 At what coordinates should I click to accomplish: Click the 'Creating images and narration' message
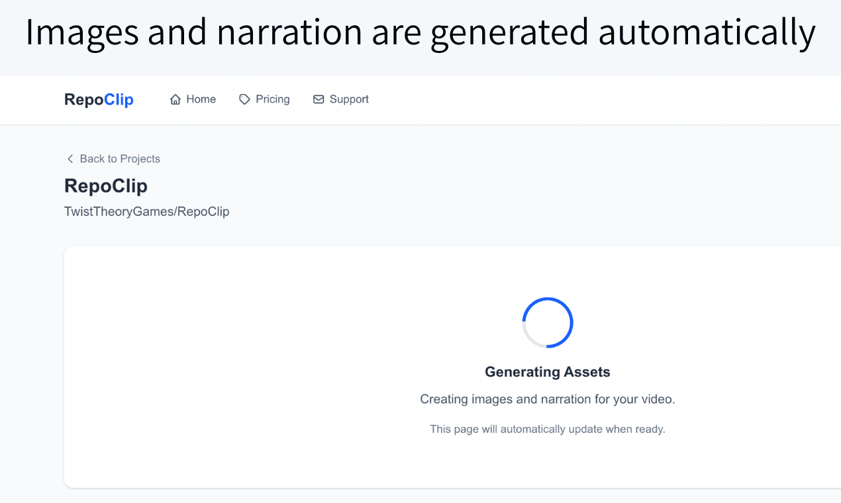[548, 399]
